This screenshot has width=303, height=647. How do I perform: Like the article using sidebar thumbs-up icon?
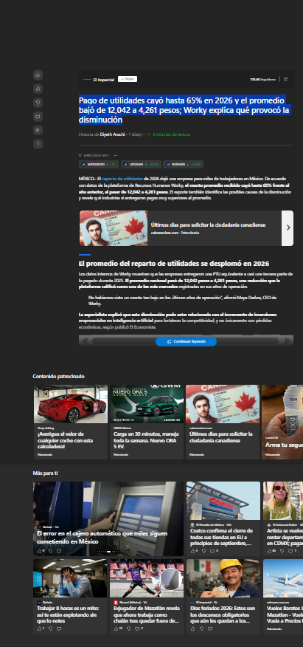pos(38,89)
